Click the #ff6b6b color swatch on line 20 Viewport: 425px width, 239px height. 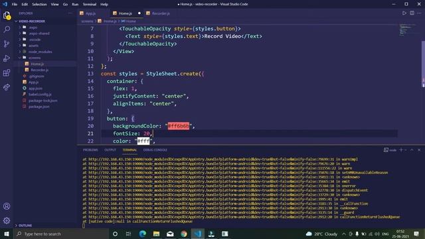(179, 126)
